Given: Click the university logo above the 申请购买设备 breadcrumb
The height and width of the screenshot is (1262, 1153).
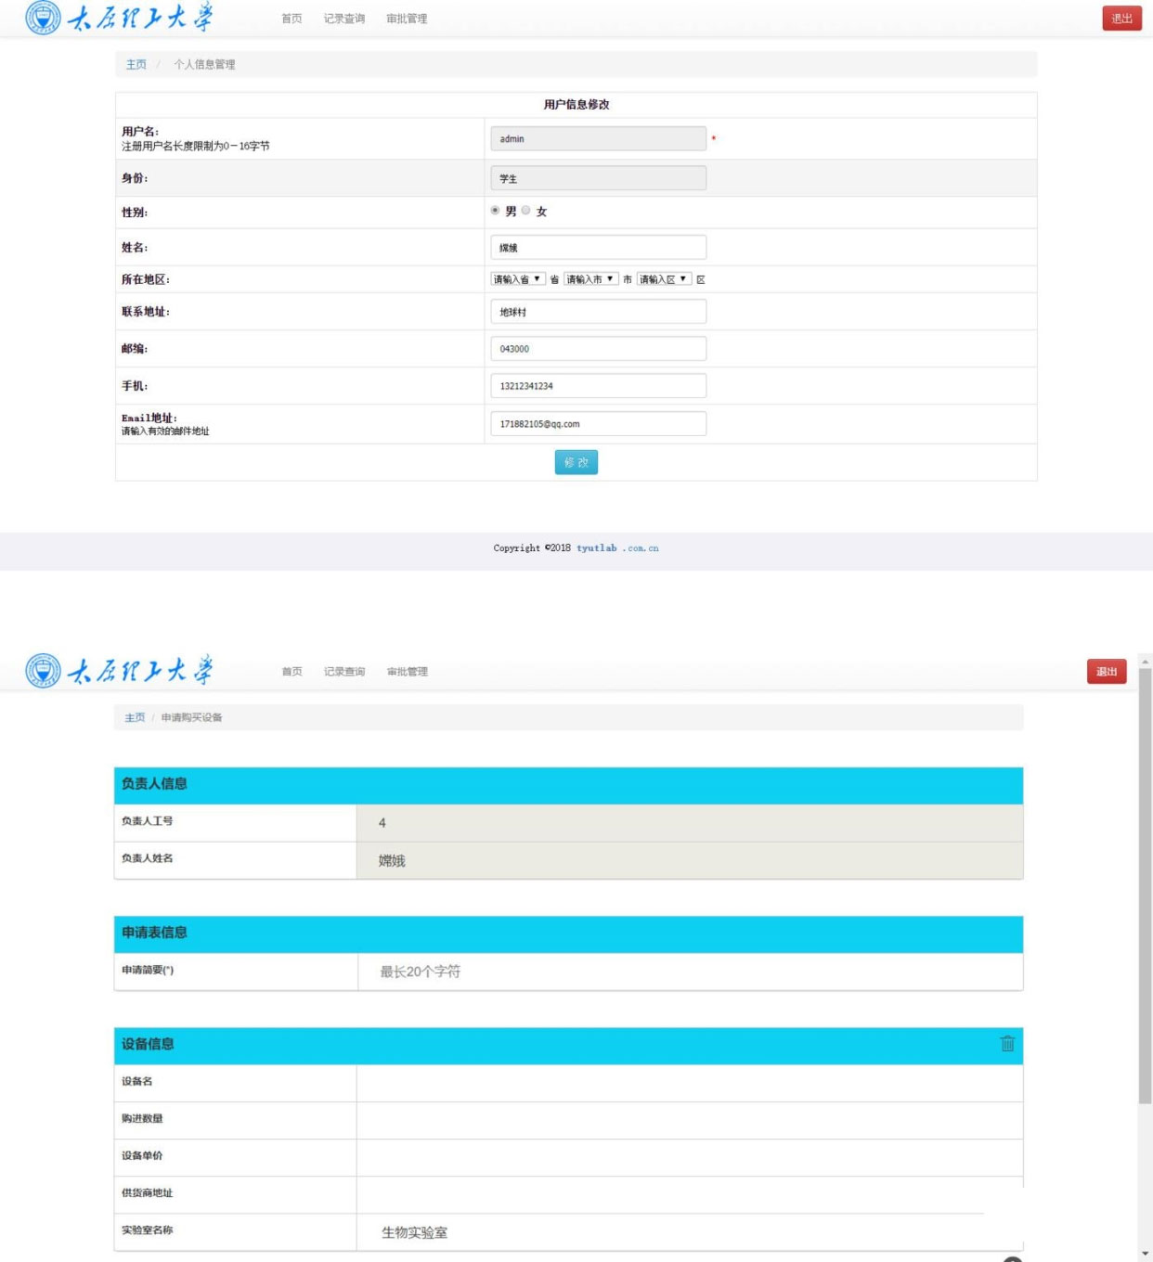Looking at the screenshot, I should click(x=119, y=670).
